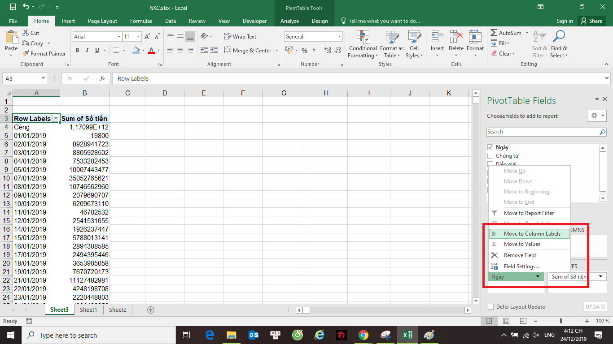
Task: Choose Remove Field from the menu
Action: point(520,255)
